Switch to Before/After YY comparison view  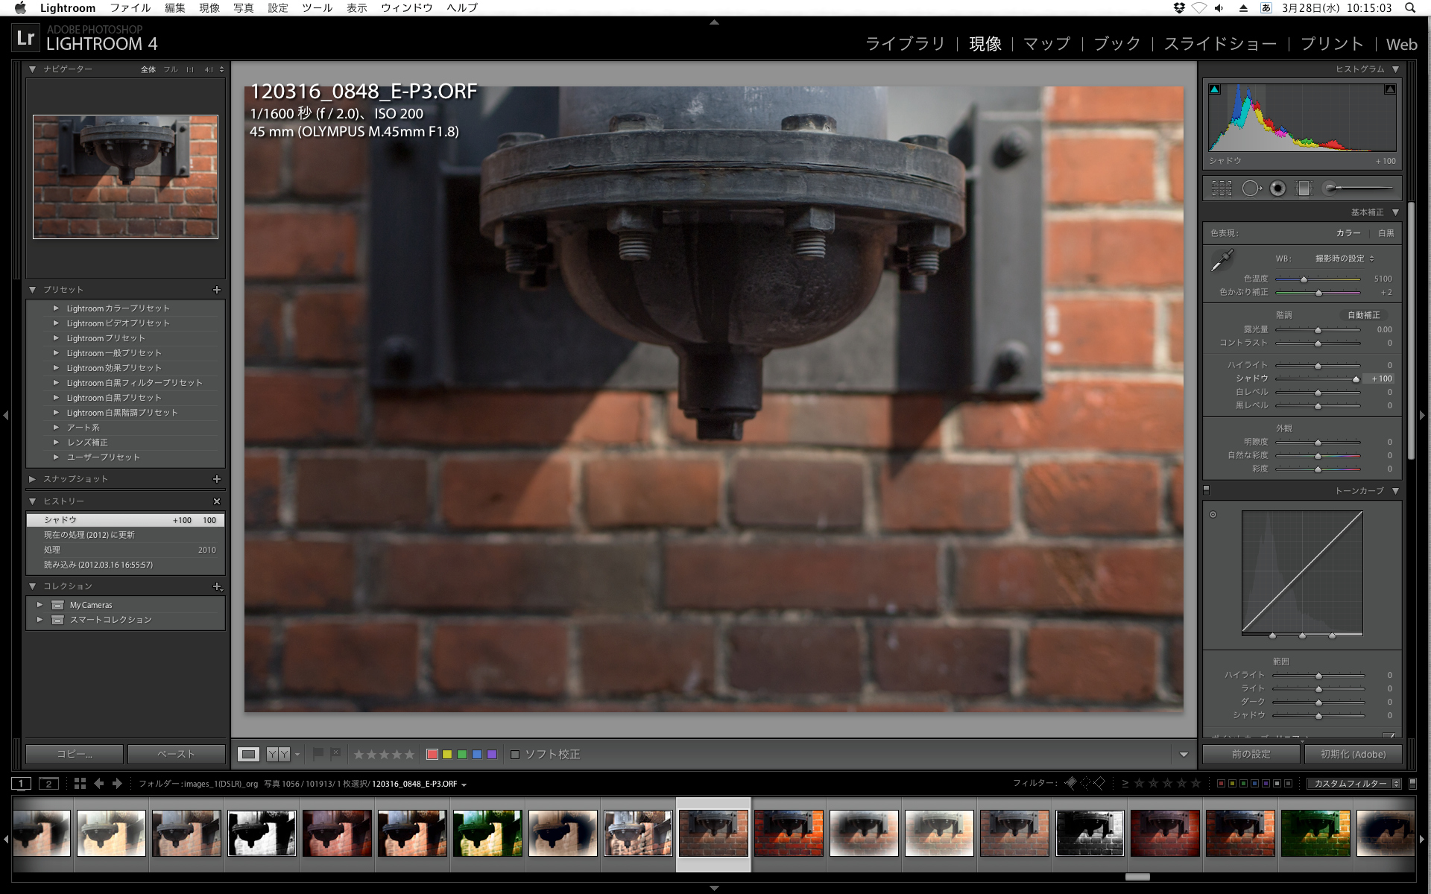pyautogui.click(x=278, y=755)
